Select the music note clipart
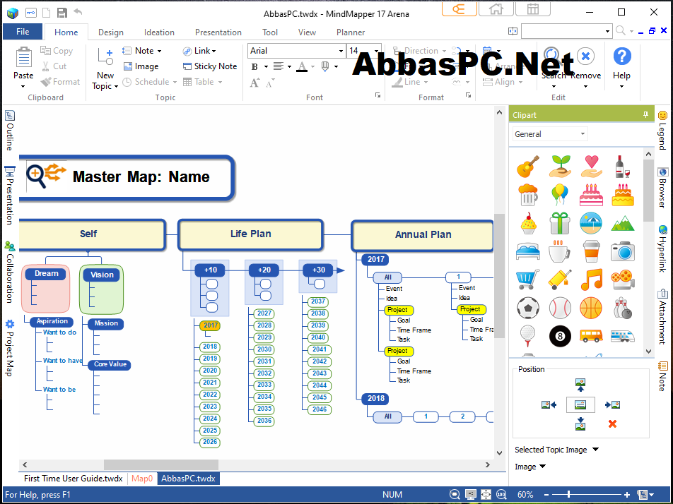Viewport: 673px width, 504px height. click(592, 280)
